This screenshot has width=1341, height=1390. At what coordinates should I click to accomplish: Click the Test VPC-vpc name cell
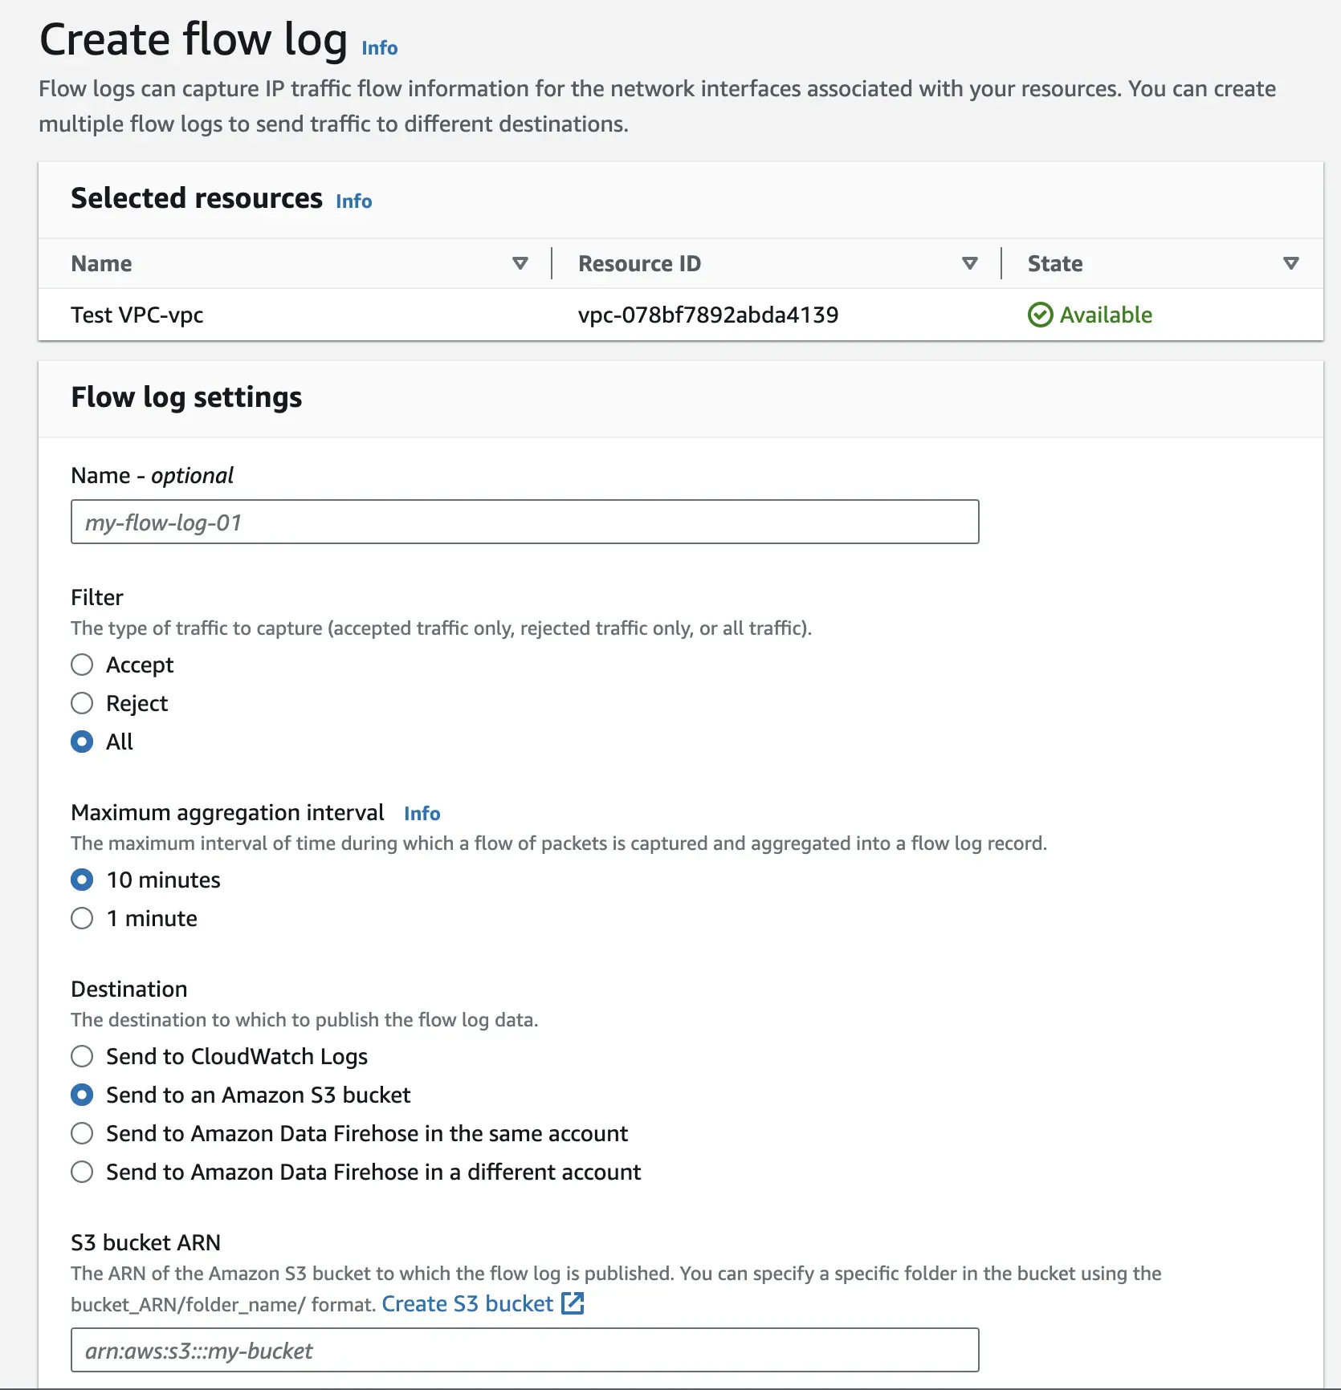click(137, 315)
